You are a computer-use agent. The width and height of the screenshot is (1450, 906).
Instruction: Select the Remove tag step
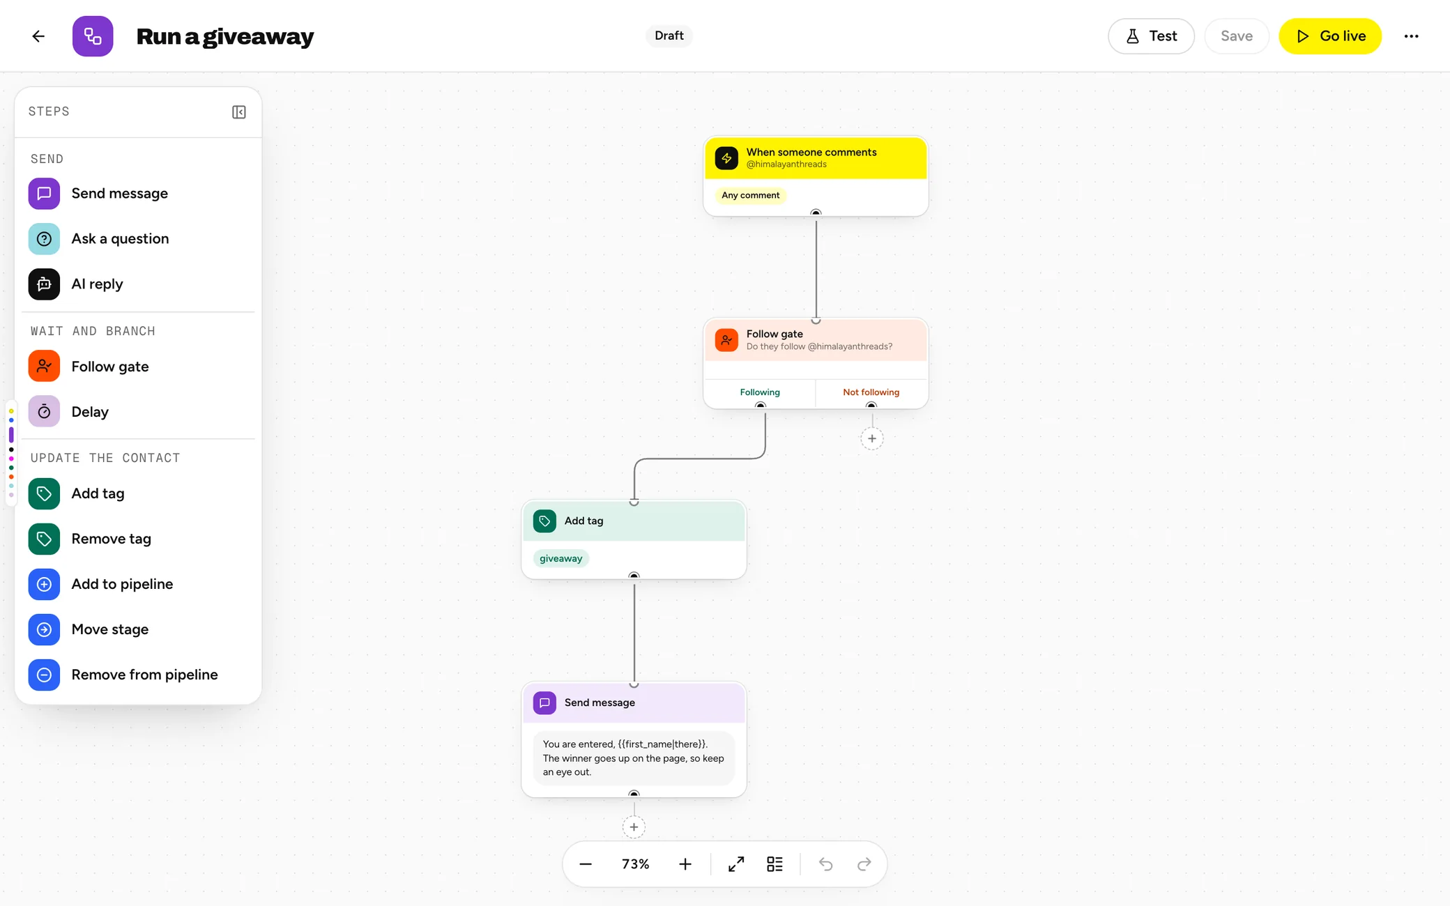click(138, 539)
